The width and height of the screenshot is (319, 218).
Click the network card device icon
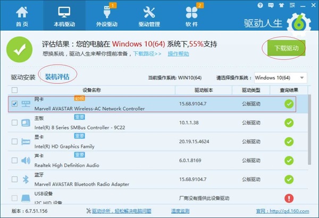[26, 104]
